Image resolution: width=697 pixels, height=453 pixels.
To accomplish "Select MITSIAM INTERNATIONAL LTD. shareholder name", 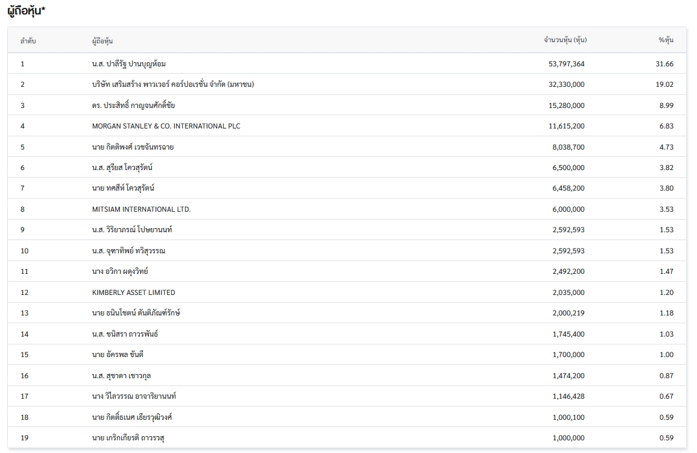I will point(141,209).
